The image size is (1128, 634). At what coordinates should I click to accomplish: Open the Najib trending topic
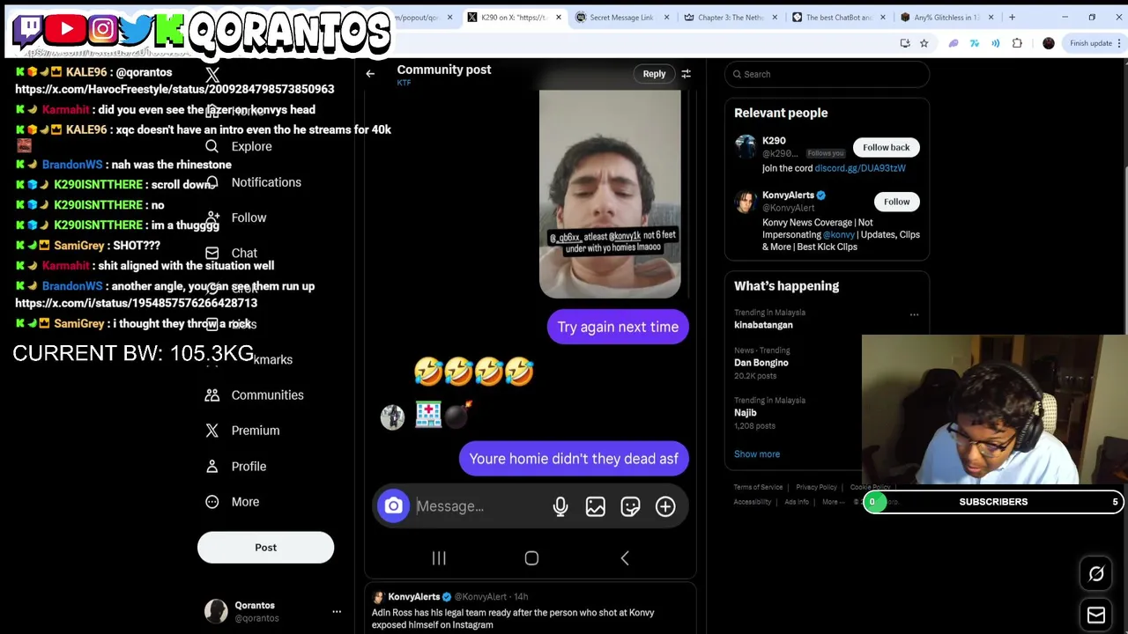coord(746,413)
